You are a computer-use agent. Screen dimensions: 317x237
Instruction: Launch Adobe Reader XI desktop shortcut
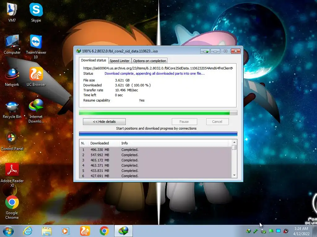click(x=12, y=175)
